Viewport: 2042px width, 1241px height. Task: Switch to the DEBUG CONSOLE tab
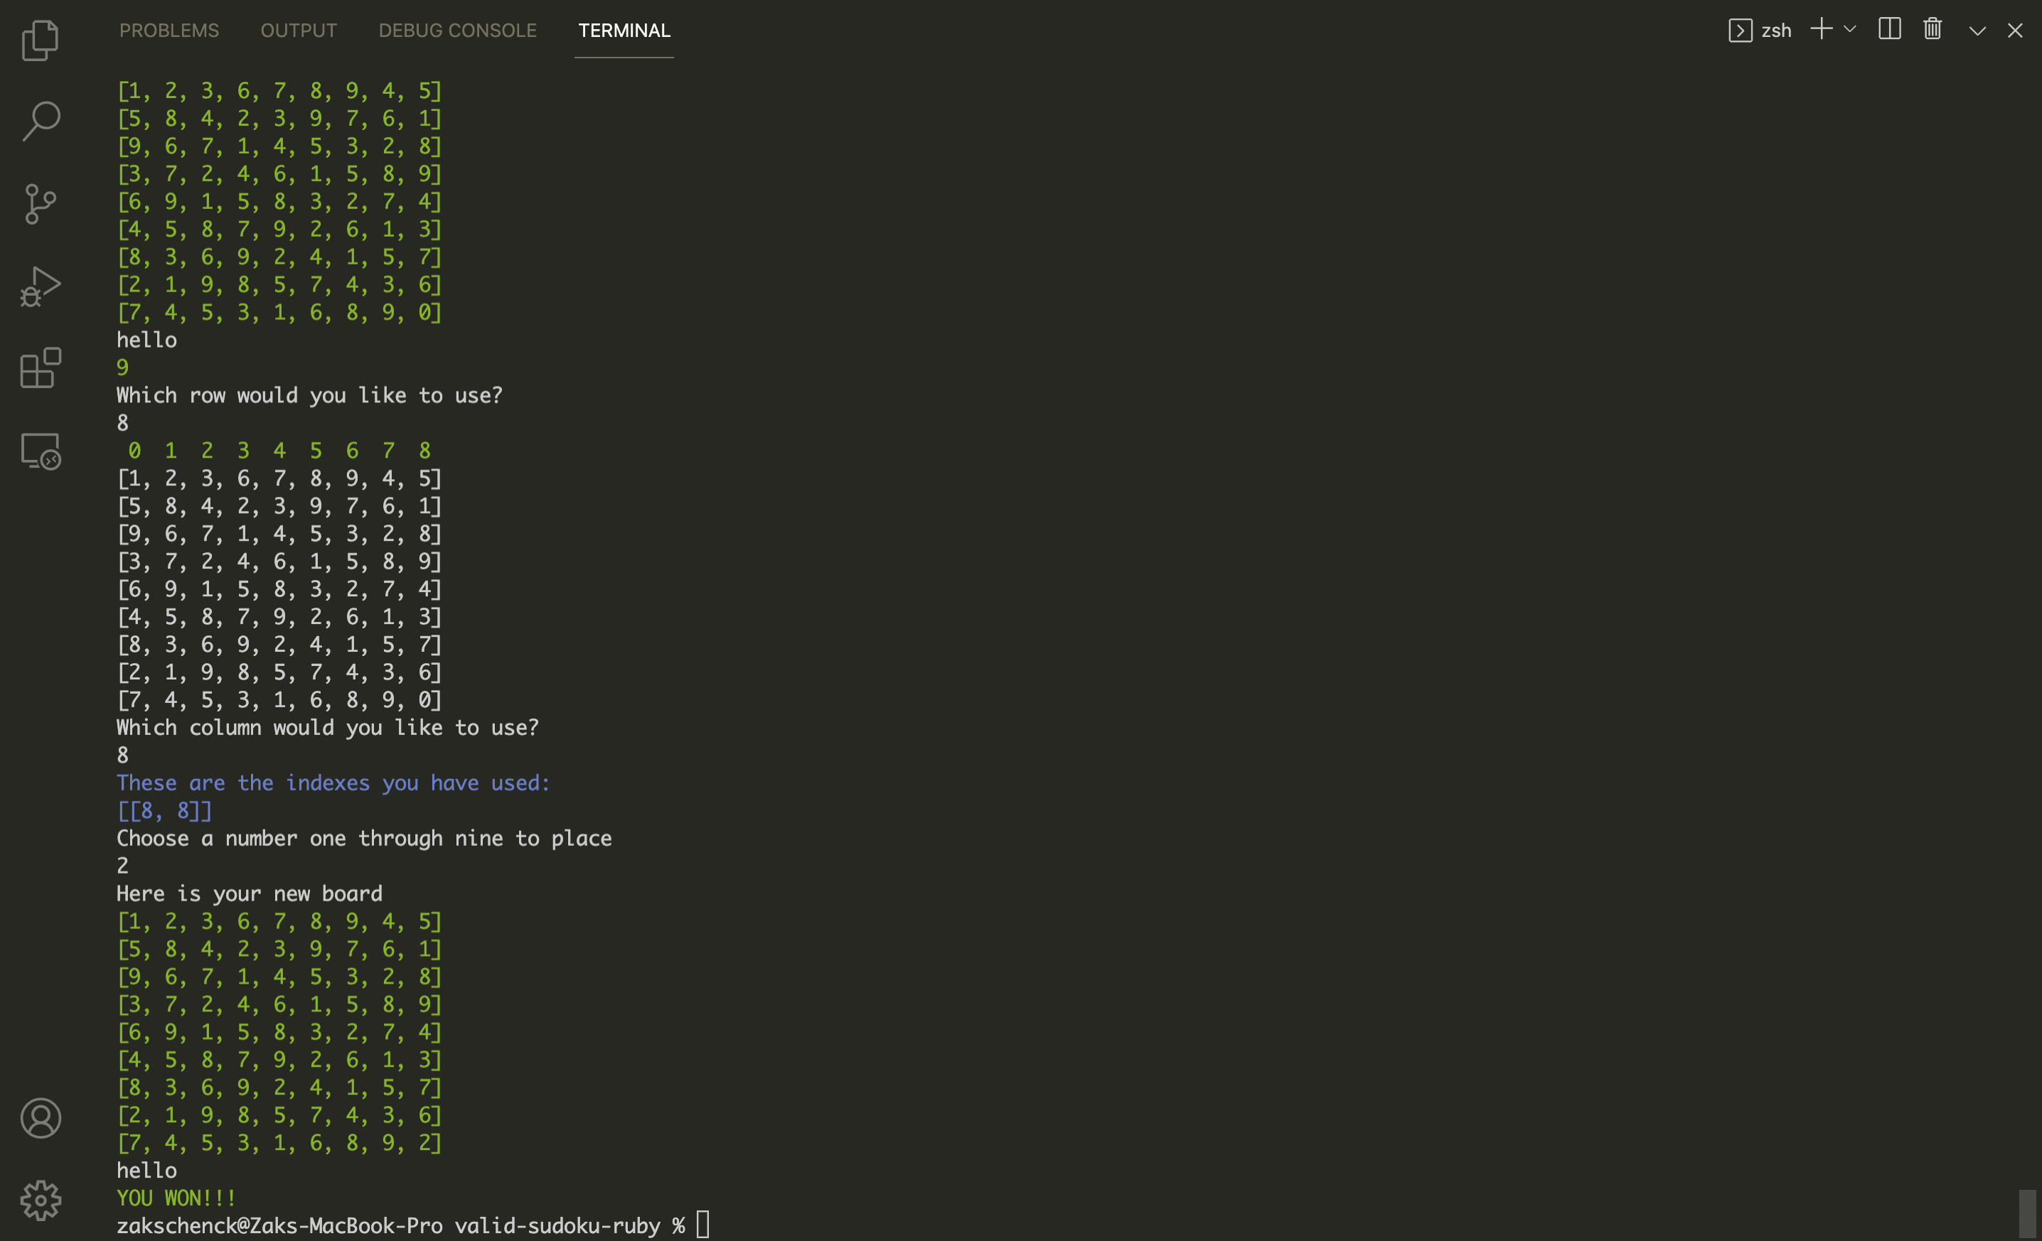(x=456, y=30)
